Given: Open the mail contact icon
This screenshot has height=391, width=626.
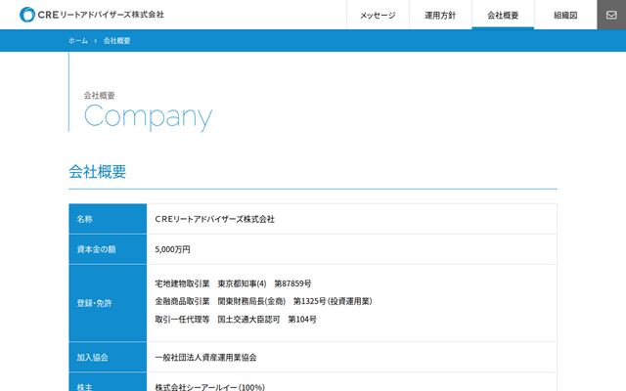Looking at the screenshot, I should click(x=611, y=15).
